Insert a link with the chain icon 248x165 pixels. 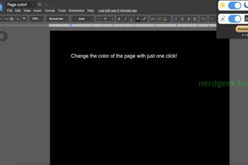153,19
